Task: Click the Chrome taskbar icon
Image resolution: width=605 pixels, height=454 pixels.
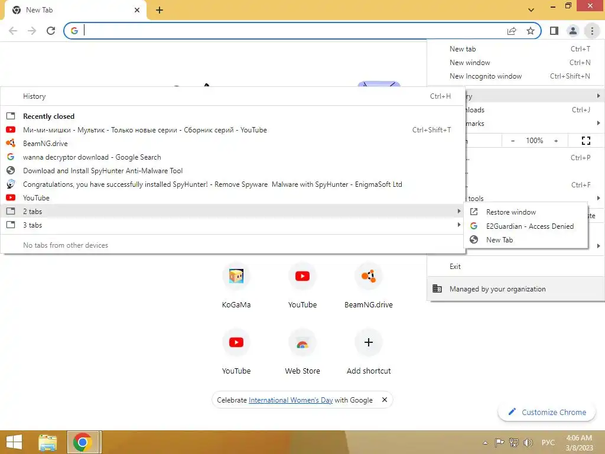Action: [83, 442]
